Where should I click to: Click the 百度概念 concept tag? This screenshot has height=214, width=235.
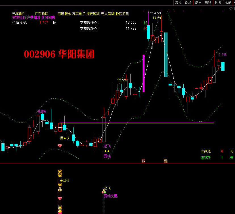pos(64,14)
